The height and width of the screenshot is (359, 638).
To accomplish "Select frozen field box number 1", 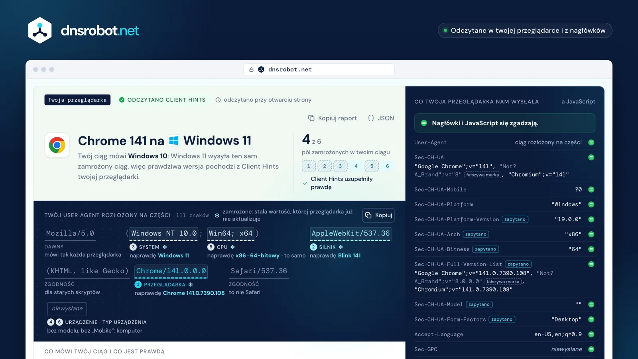I will pos(309,166).
